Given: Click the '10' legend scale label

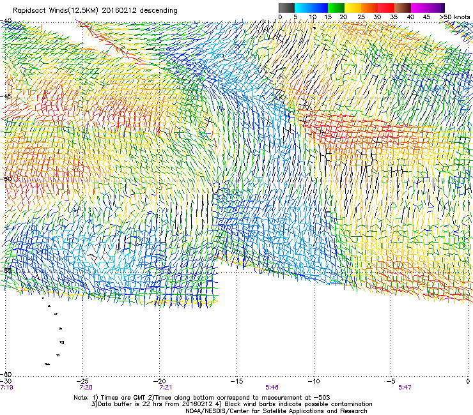Looking at the screenshot, I should 313,17.
